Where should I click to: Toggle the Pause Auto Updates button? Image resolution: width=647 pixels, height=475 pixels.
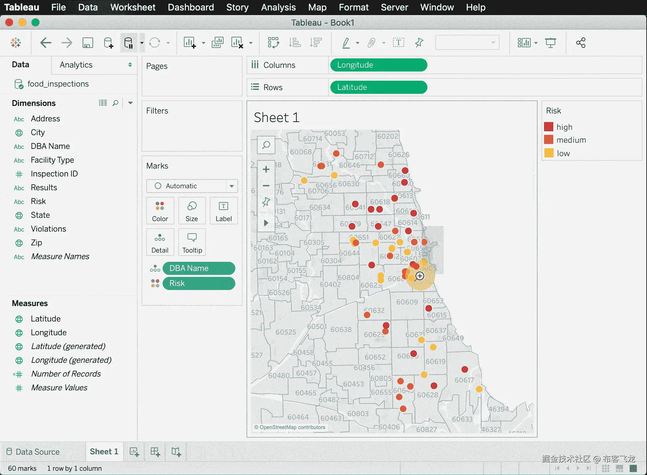pos(128,43)
